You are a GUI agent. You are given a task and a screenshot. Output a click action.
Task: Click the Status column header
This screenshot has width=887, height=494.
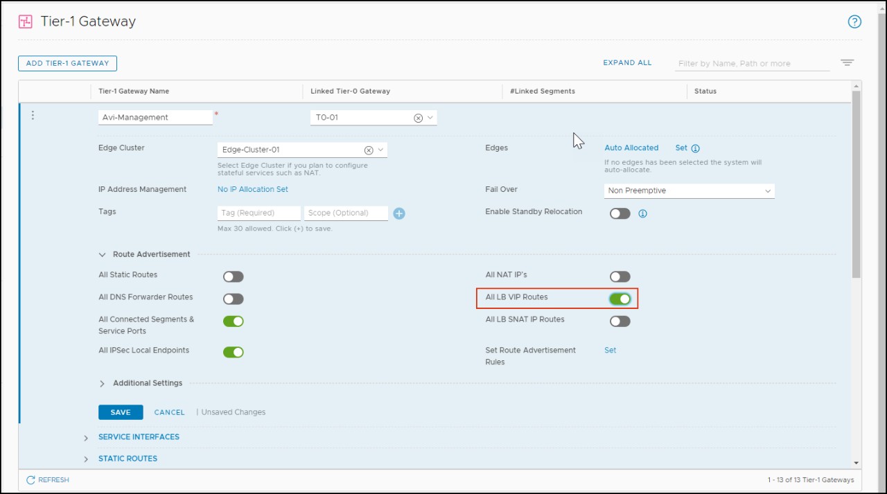(705, 91)
